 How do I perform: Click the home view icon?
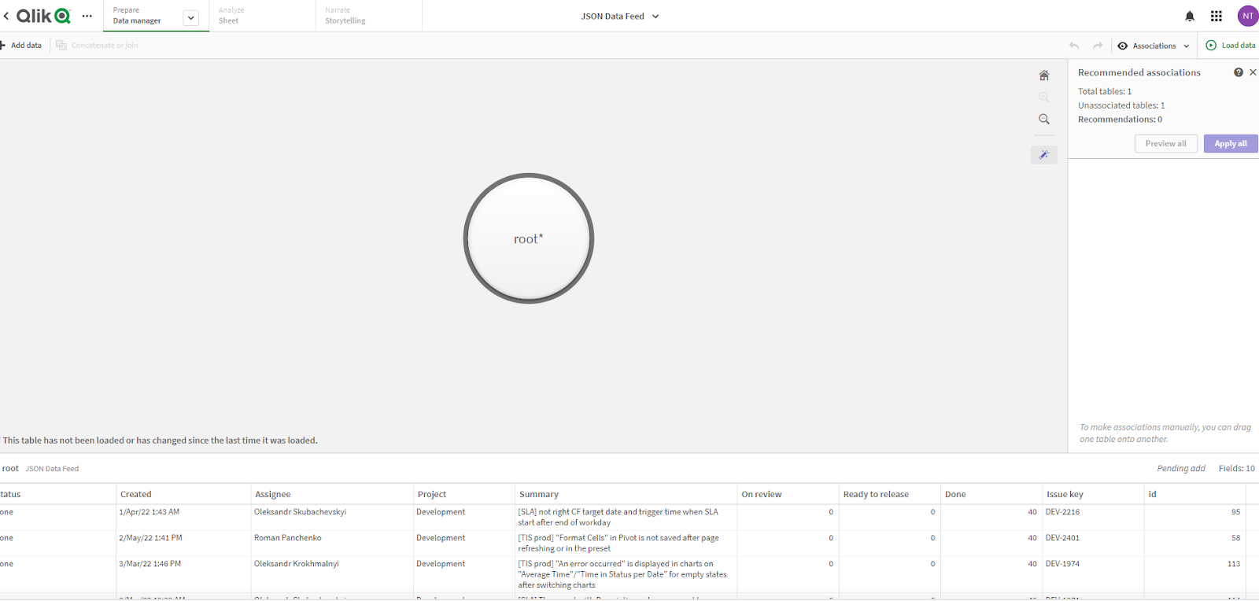pyautogui.click(x=1044, y=76)
